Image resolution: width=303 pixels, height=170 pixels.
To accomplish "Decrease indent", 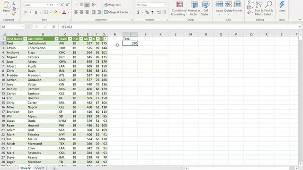I will point(94,12).
